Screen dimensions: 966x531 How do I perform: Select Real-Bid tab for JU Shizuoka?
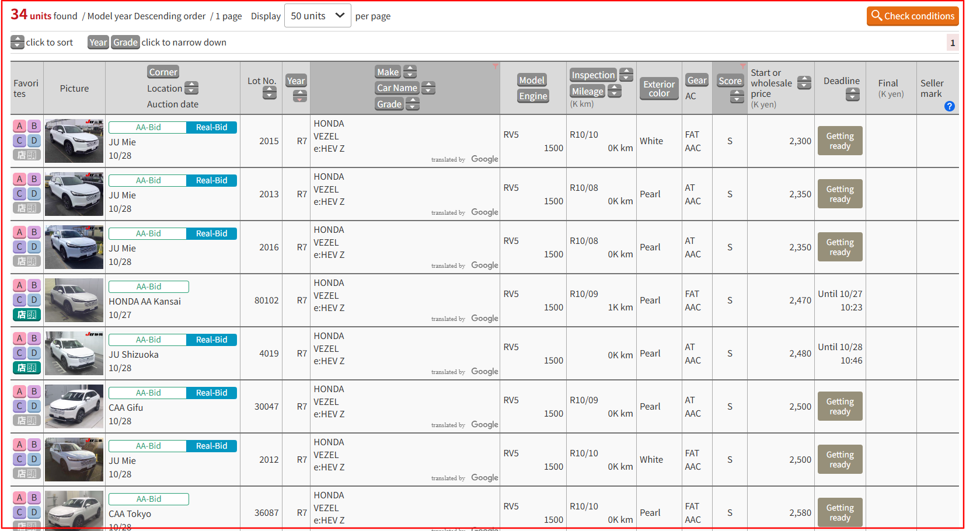tap(212, 340)
